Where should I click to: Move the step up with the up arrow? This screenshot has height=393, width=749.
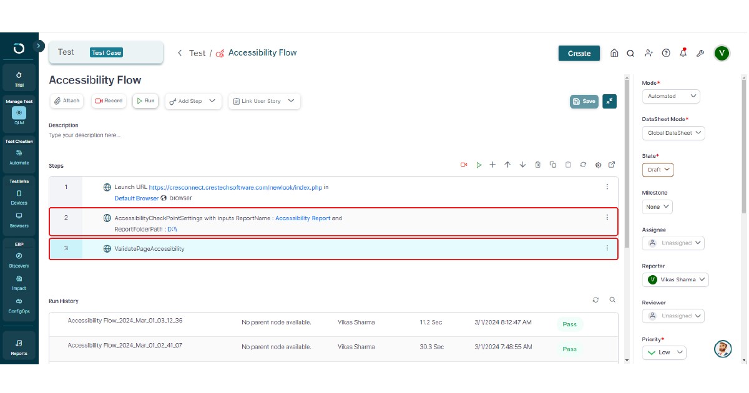(x=507, y=165)
